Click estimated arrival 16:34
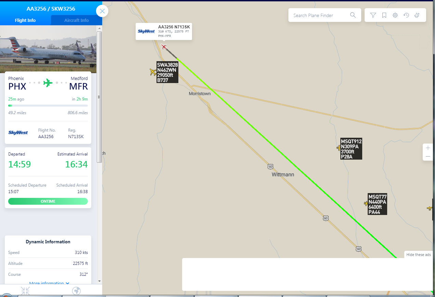This screenshot has width=435, height=297. coord(76,164)
